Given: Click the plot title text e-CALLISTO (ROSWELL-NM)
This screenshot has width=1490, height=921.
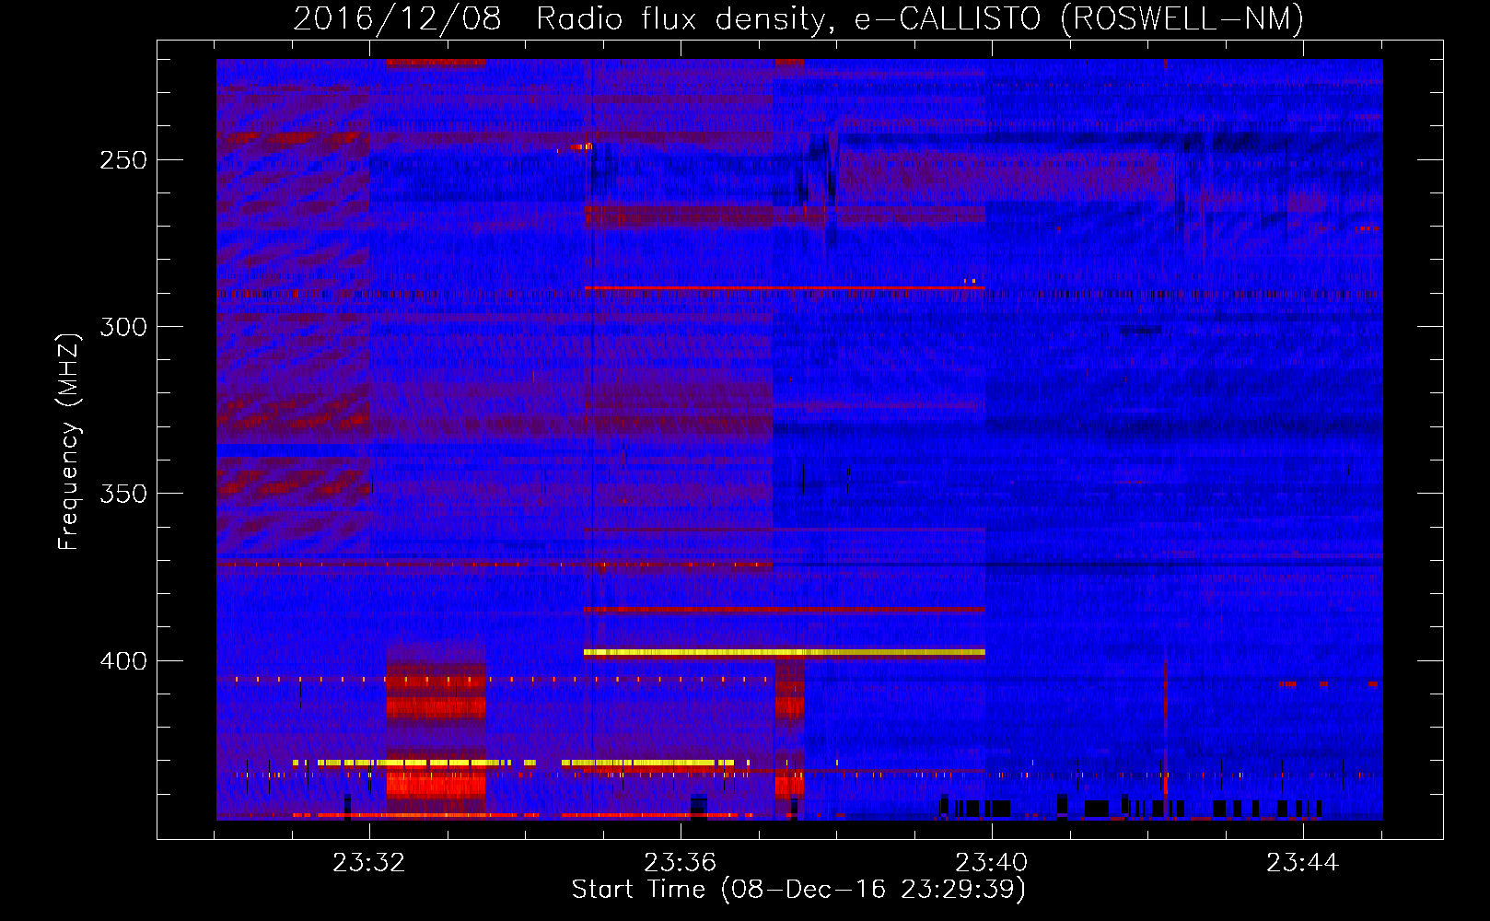Looking at the screenshot, I should point(1079,19).
